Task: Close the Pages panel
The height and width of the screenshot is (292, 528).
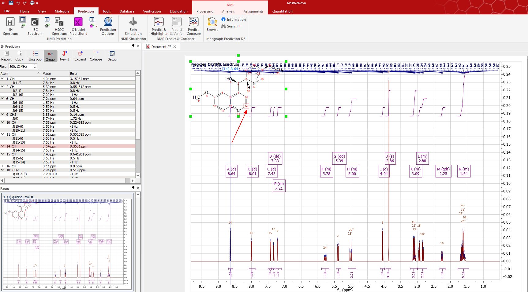Action: point(138,188)
